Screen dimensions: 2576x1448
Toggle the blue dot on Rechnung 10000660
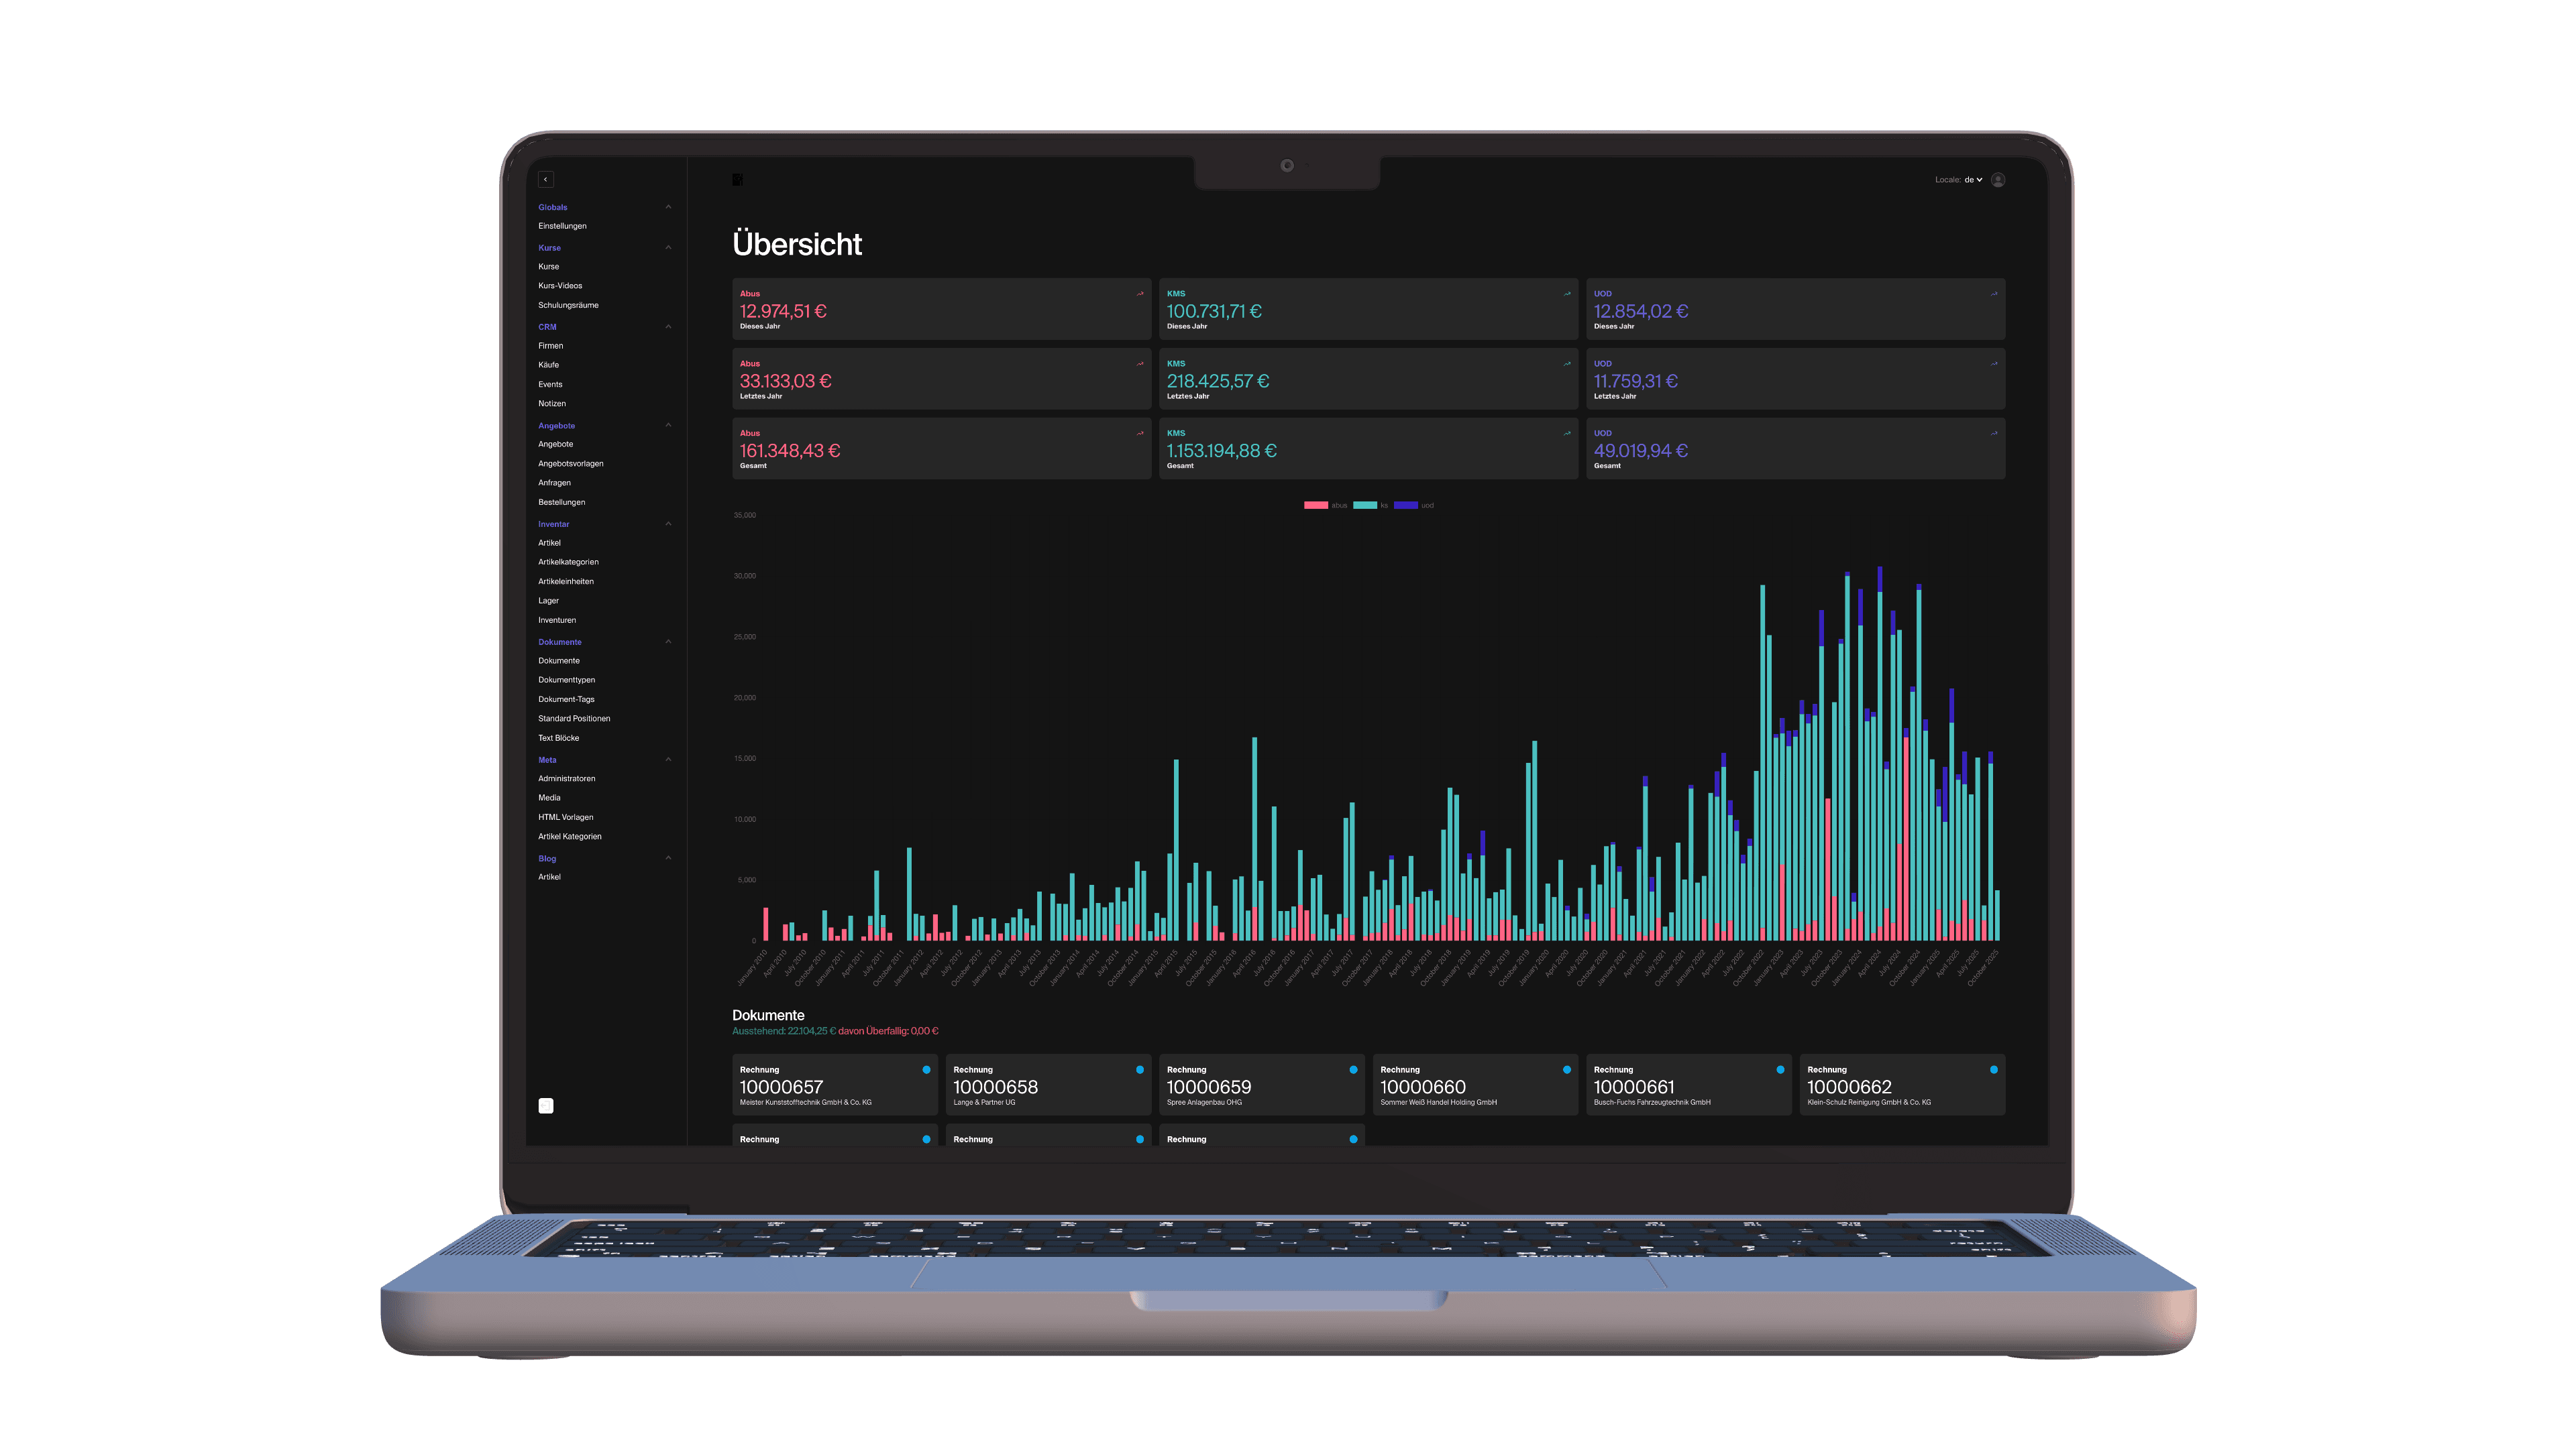point(1567,1071)
